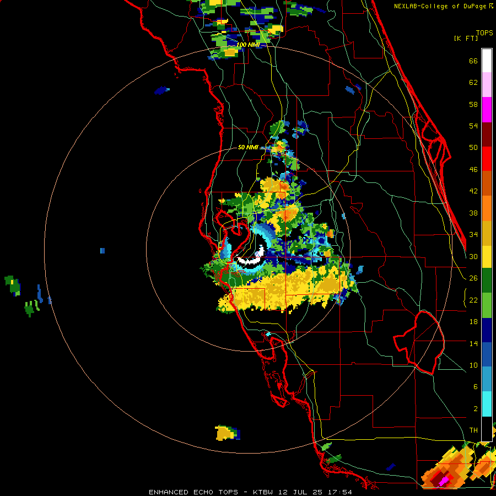
Task: Click the '17:54' time stamp
Action: 341,492
